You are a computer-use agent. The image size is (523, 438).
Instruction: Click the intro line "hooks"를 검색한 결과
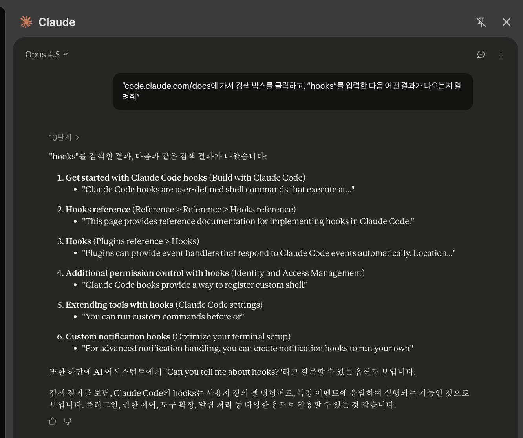point(158,156)
